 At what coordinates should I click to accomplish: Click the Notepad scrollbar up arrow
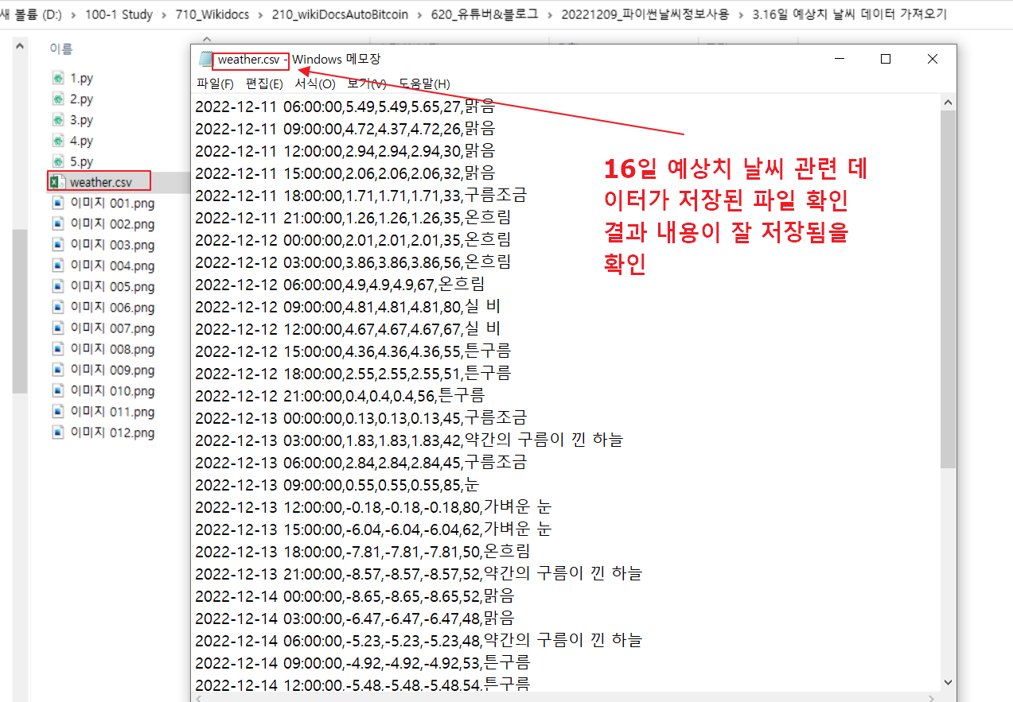click(x=948, y=103)
